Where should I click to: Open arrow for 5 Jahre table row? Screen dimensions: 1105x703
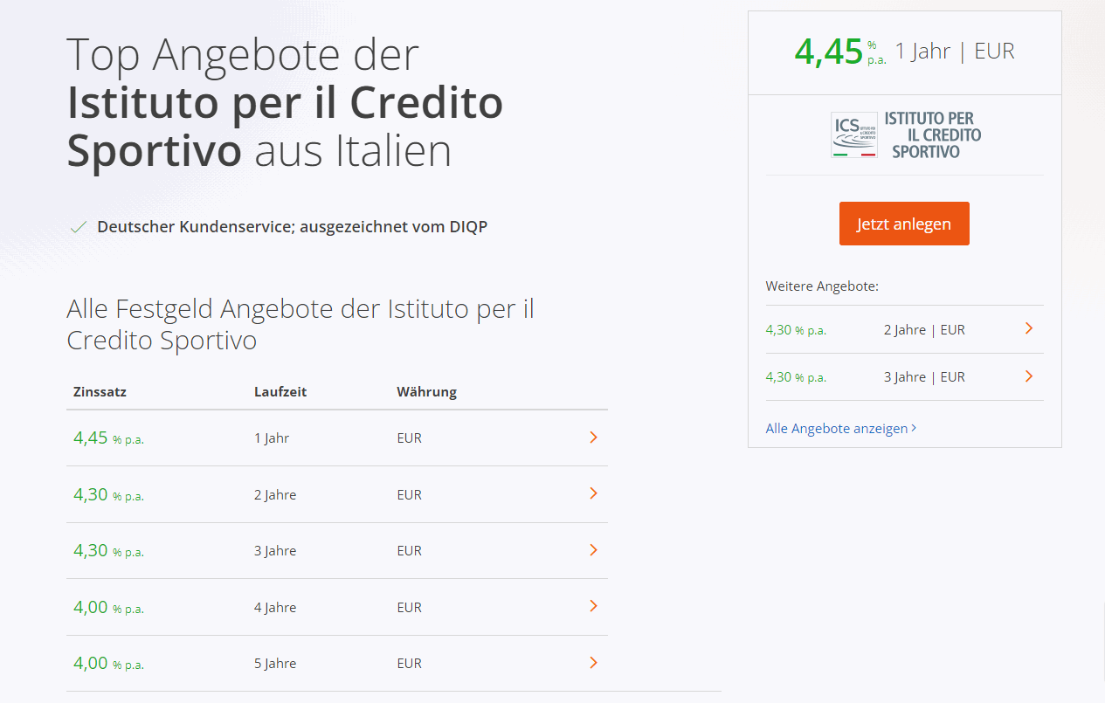click(x=593, y=663)
